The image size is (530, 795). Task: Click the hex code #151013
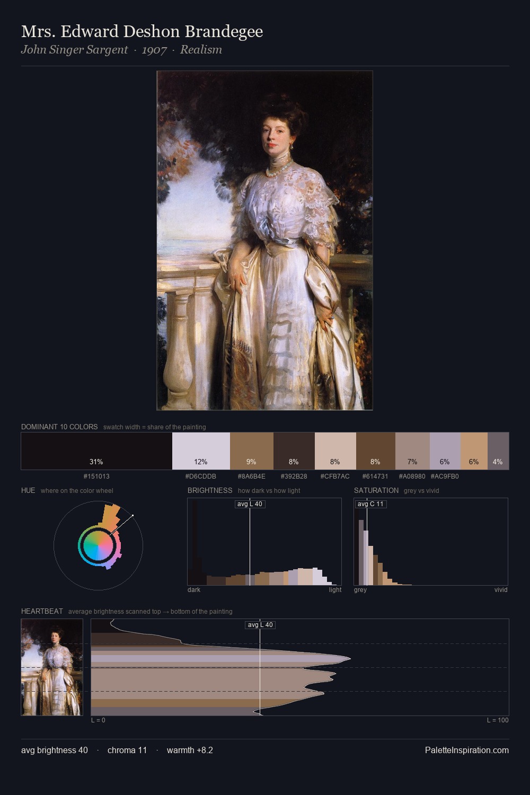click(x=96, y=476)
